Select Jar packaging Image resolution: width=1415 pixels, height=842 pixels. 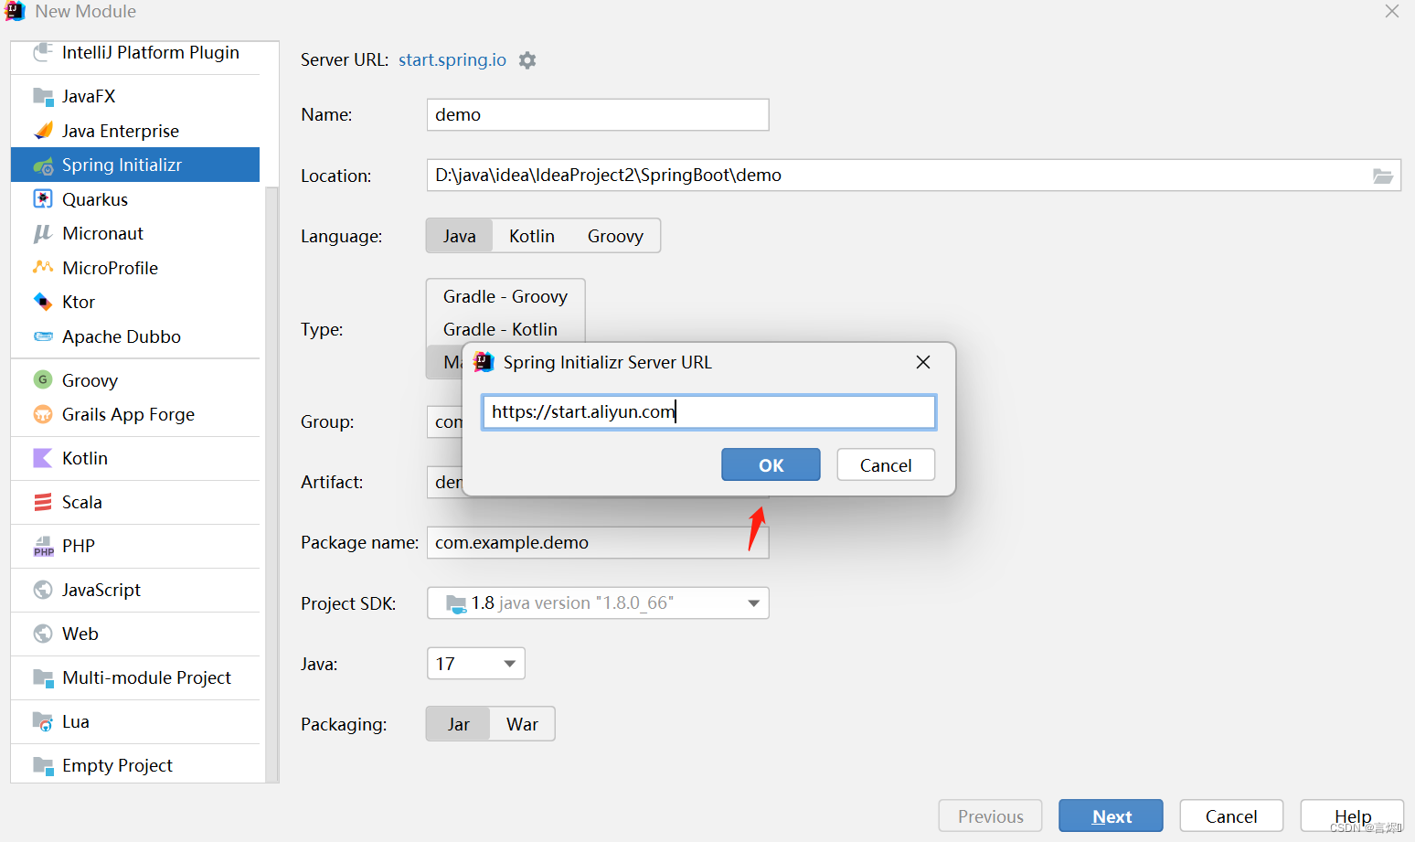(x=459, y=724)
